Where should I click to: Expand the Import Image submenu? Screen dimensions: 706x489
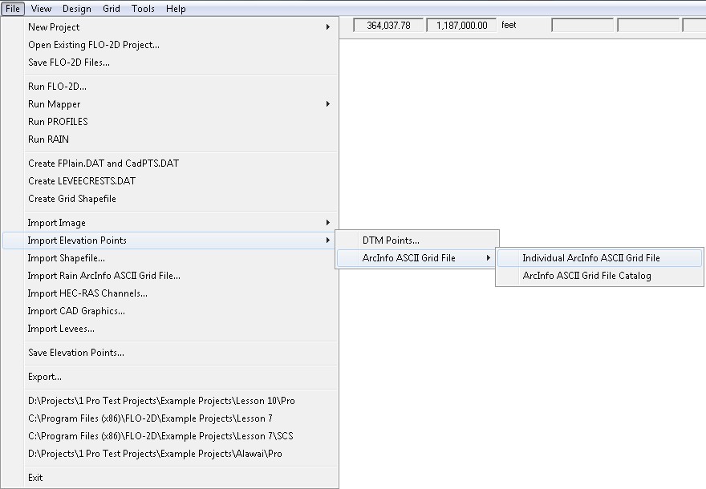click(x=57, y=223)
